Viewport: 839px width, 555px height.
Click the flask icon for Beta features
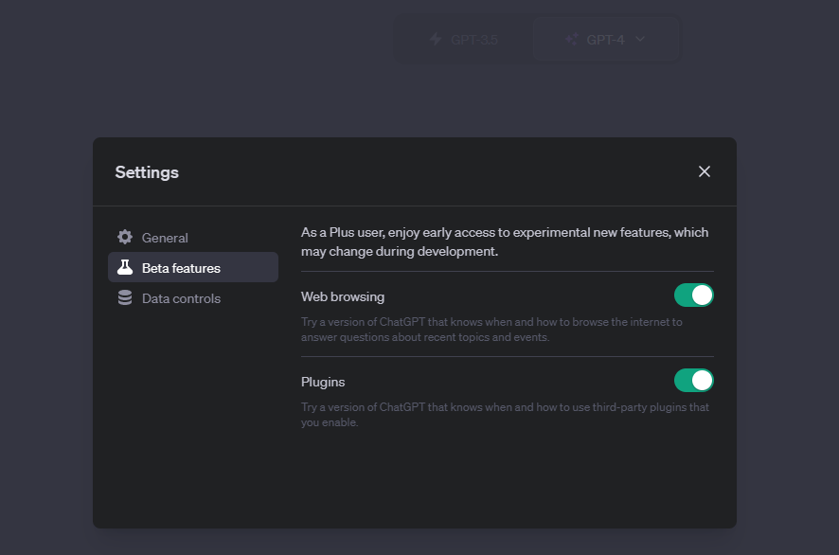125,268
